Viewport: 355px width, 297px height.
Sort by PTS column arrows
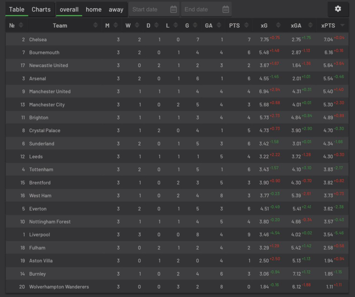246,25
